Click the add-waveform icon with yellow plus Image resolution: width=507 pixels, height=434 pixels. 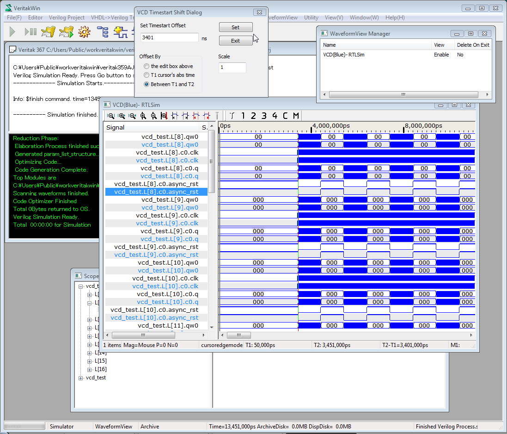click(x=121, y=32)
